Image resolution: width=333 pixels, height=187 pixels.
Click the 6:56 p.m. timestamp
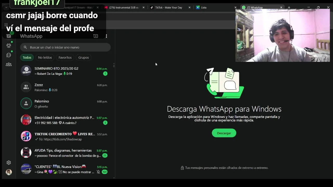(x=102, y=69)
